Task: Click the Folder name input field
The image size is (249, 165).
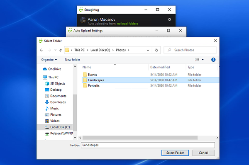Action: point(148,145)
